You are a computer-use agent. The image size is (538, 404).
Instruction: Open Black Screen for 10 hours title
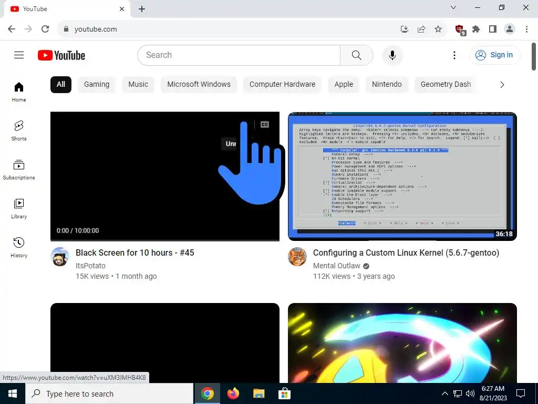135,253
